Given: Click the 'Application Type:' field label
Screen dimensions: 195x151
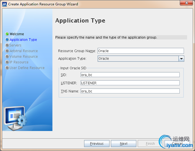Looking at the screenshot, I should coord(72,59).
